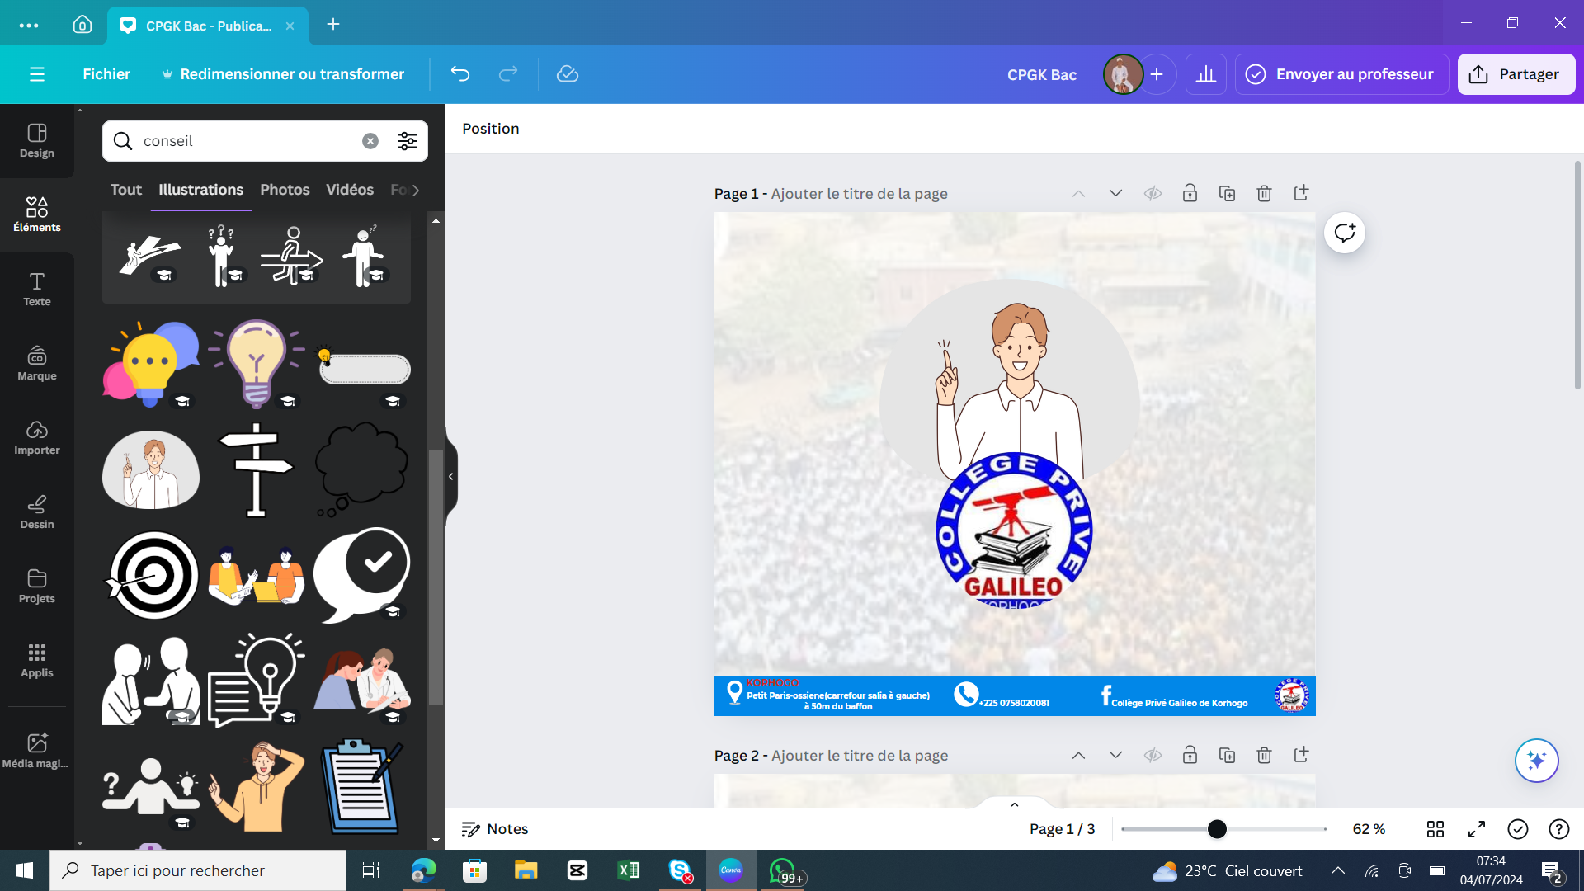Open the help question mark
Viewport: 1584px width, 891px height.
[x=1559, y=829]
